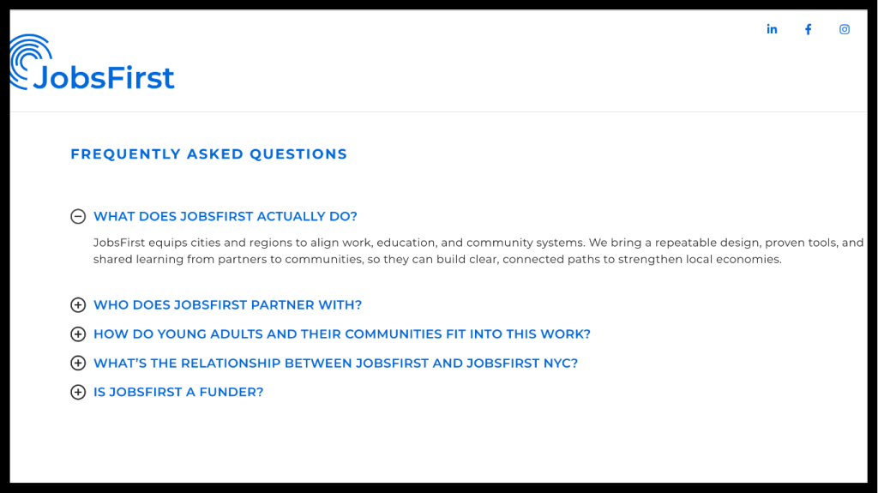
Task: Click plus circle beside 'Who does JobsFirst partner with?'
Action: coord(78,305)
